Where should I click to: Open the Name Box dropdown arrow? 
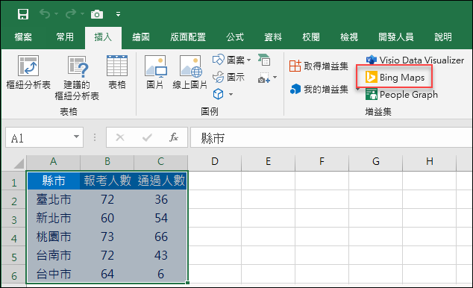pyautogui.click(x=77, y=137)
